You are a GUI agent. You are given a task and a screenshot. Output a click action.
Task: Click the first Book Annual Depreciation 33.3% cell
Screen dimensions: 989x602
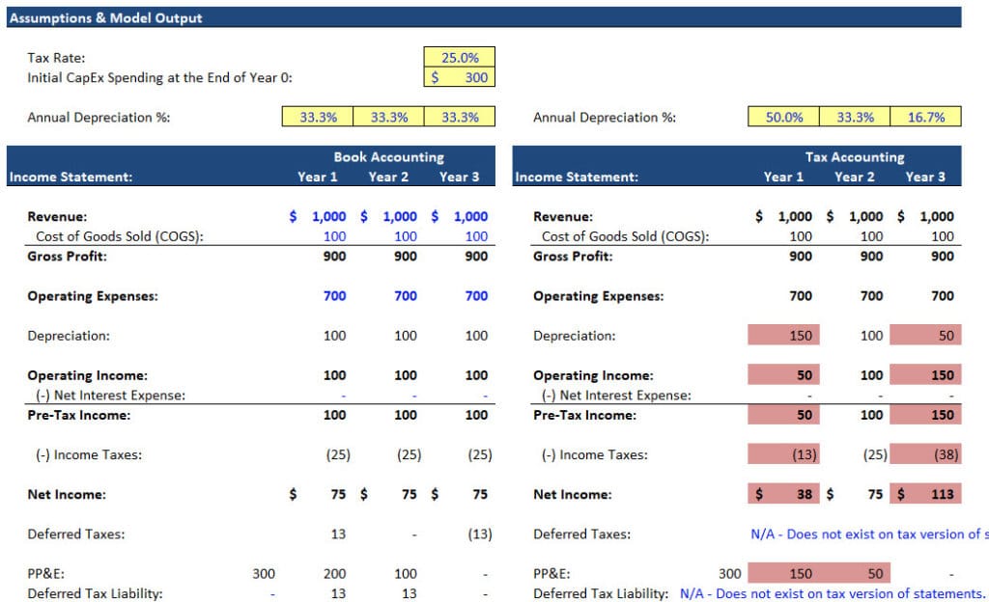click(316, 117)
